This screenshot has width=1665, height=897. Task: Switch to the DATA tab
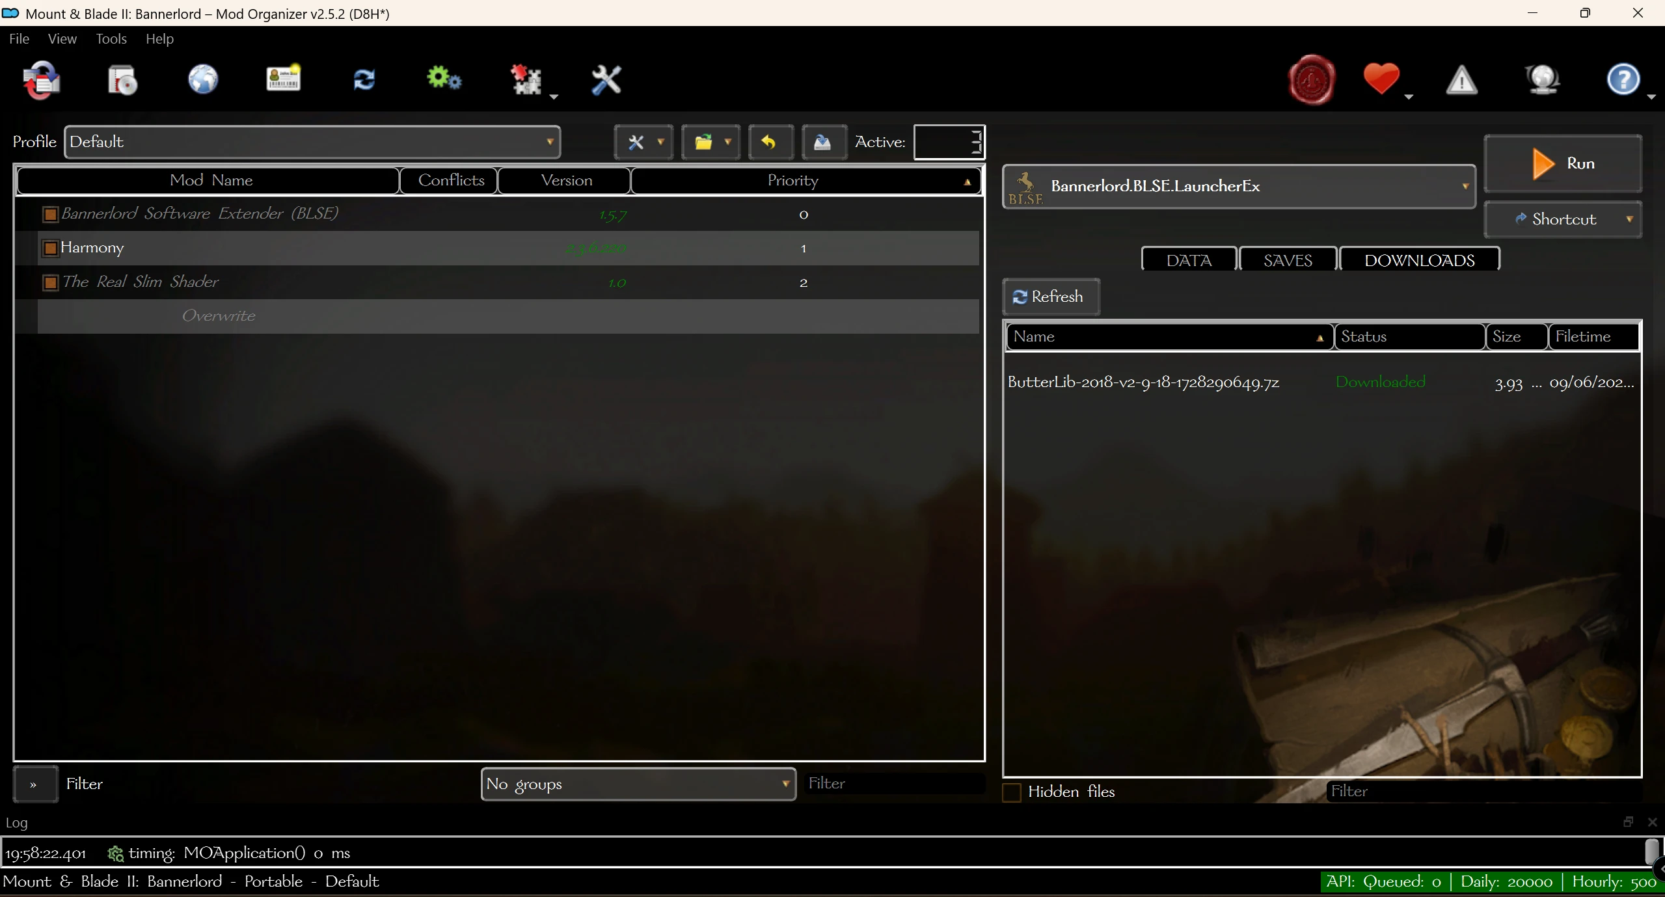coord(1189,260)
